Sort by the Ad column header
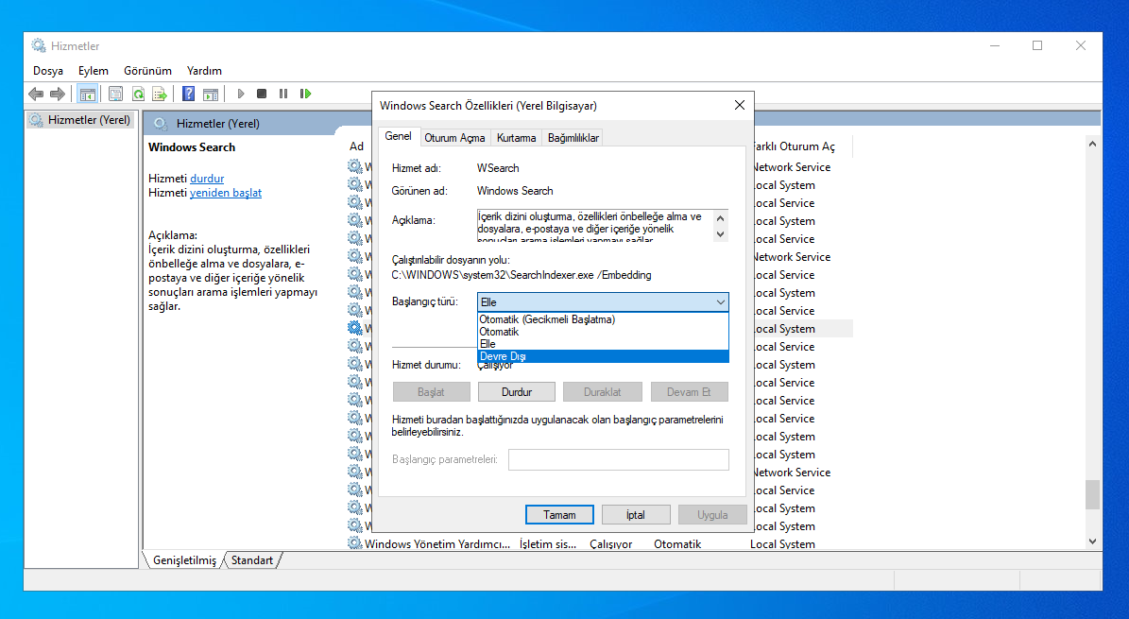This screenshot has width=1129, height=619. coord(356,146)
